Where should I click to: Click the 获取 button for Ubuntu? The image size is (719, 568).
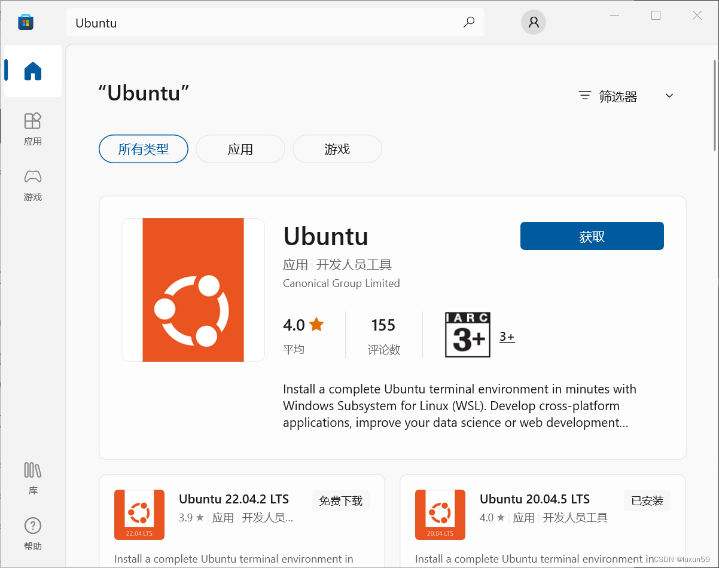point(592,236)
